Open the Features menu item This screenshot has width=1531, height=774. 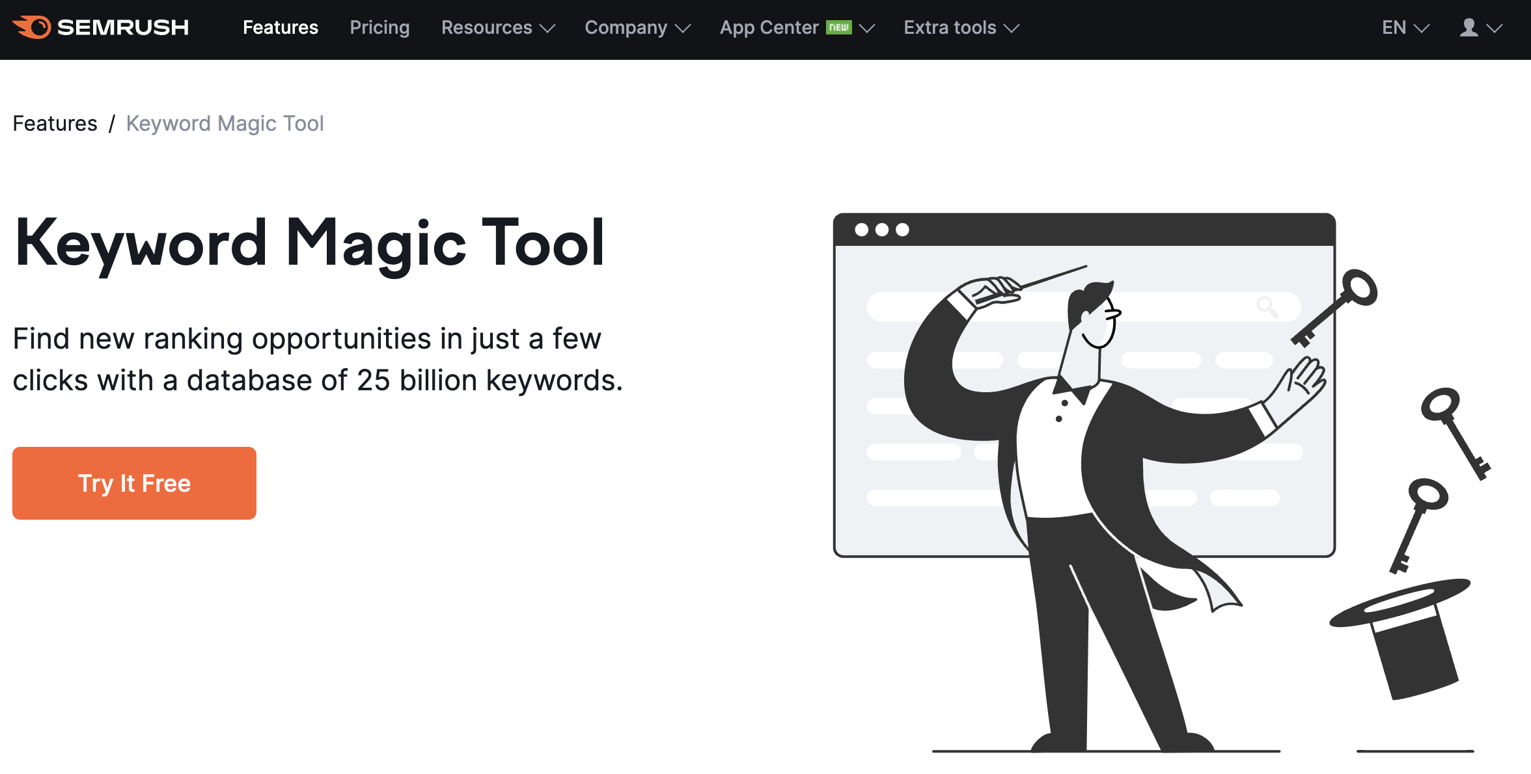[x=281, y=27]
